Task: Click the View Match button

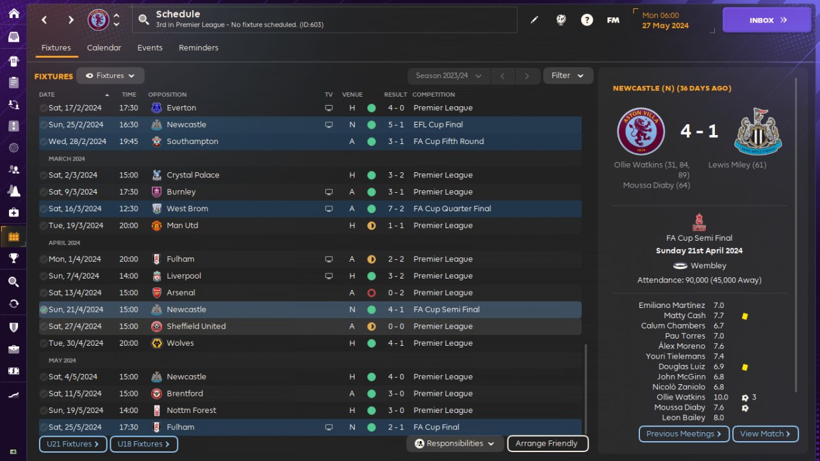Action: tap(766, 434)
